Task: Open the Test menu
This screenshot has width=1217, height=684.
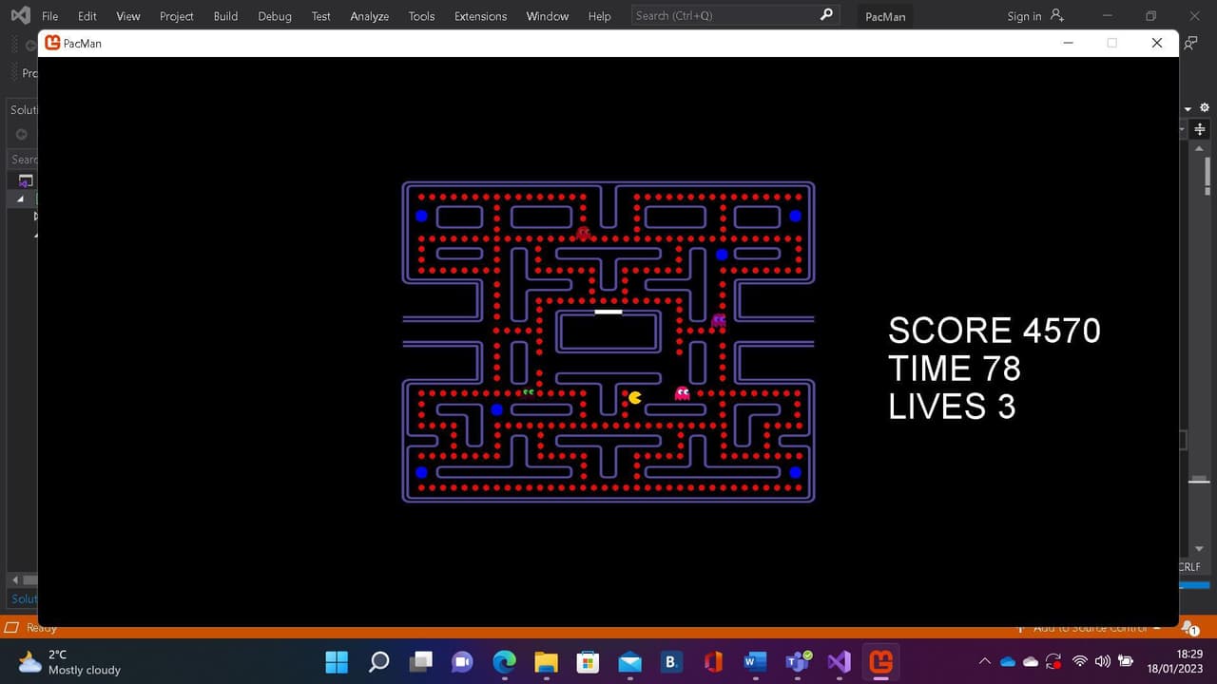Action: [321, 16]
